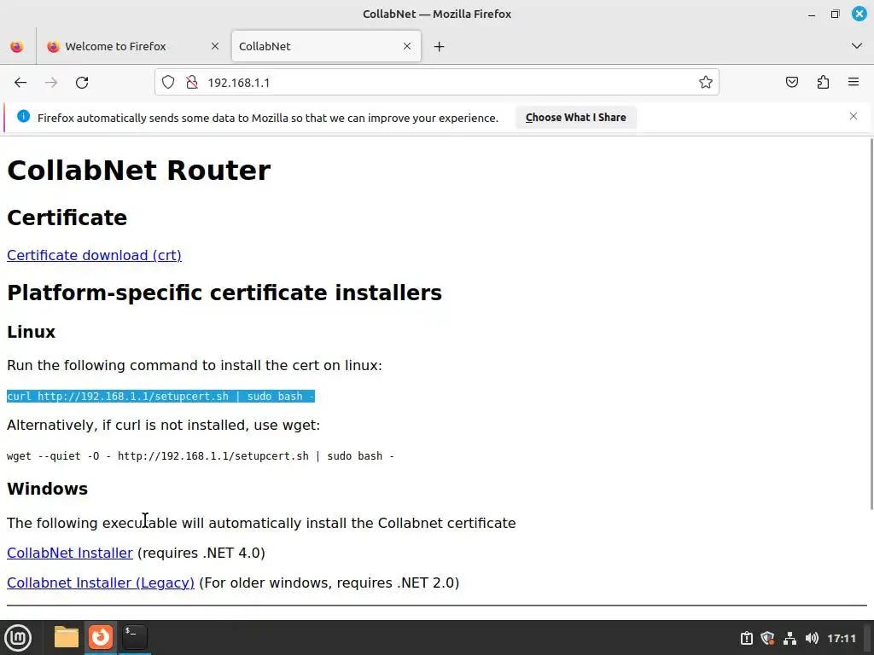Open the Firefox application menu
The width and height of the screenshot is (874, 655).
[x=854, y=83]
